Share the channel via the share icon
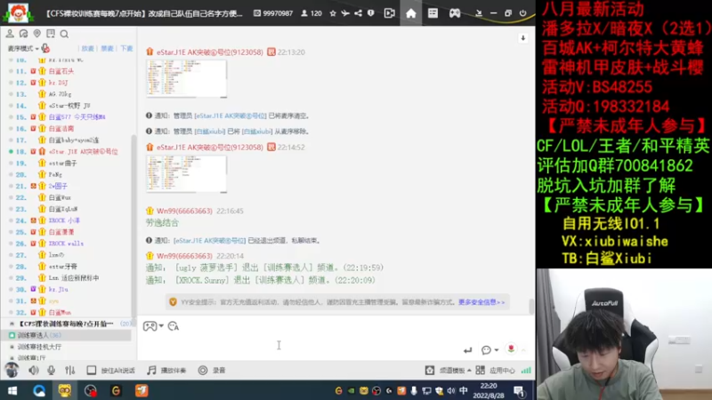The width and height of the screenshot is (712, 400). (359, 13)
